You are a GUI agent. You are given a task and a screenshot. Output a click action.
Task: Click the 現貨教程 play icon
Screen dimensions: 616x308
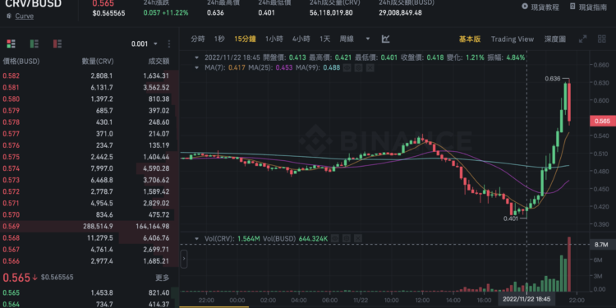coord(525,7)
